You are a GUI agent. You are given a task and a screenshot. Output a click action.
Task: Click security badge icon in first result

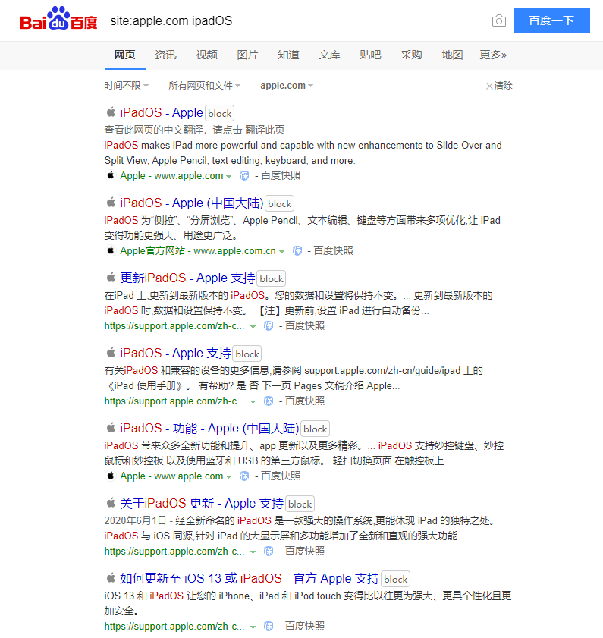(244, 175)
